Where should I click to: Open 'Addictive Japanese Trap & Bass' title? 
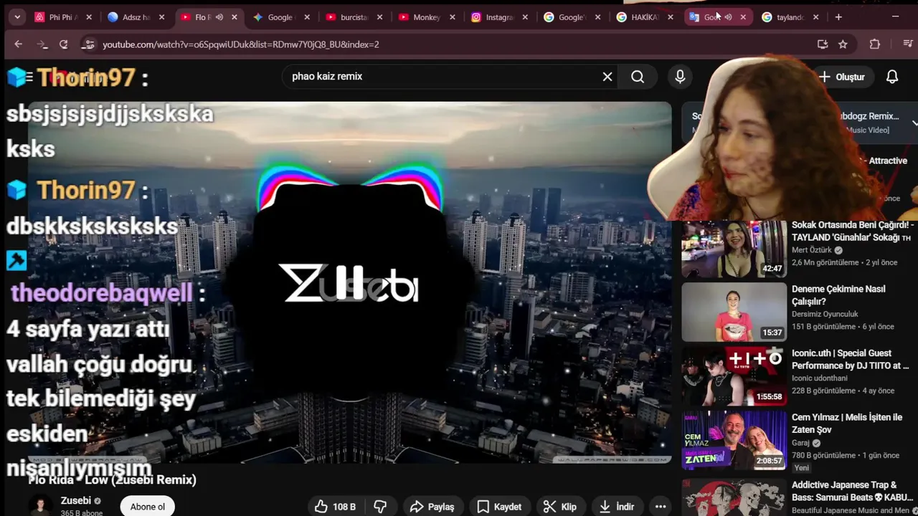pyautogui.click(x=853, y=491)
